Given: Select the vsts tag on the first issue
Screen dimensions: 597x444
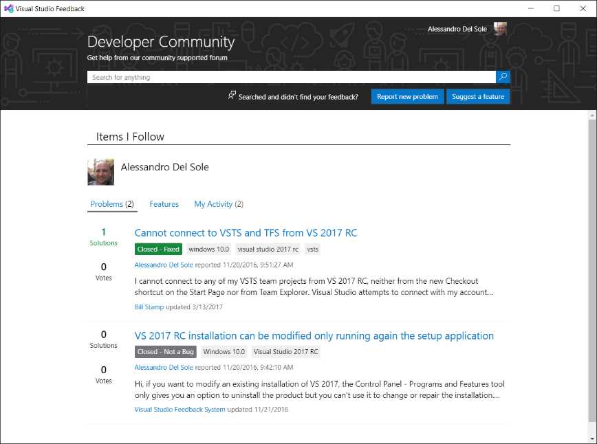Looking at the screenshot, I should (x=312, y=249).
